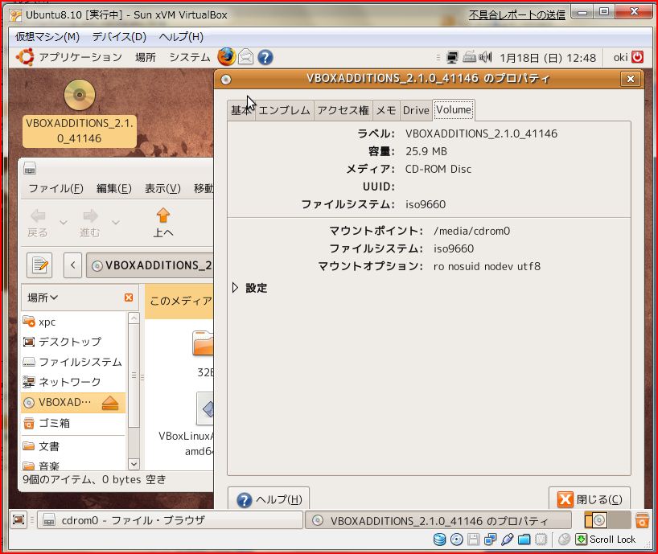Click the path bar left scroll arrow
658x554 pixels.
pos(72,265)
